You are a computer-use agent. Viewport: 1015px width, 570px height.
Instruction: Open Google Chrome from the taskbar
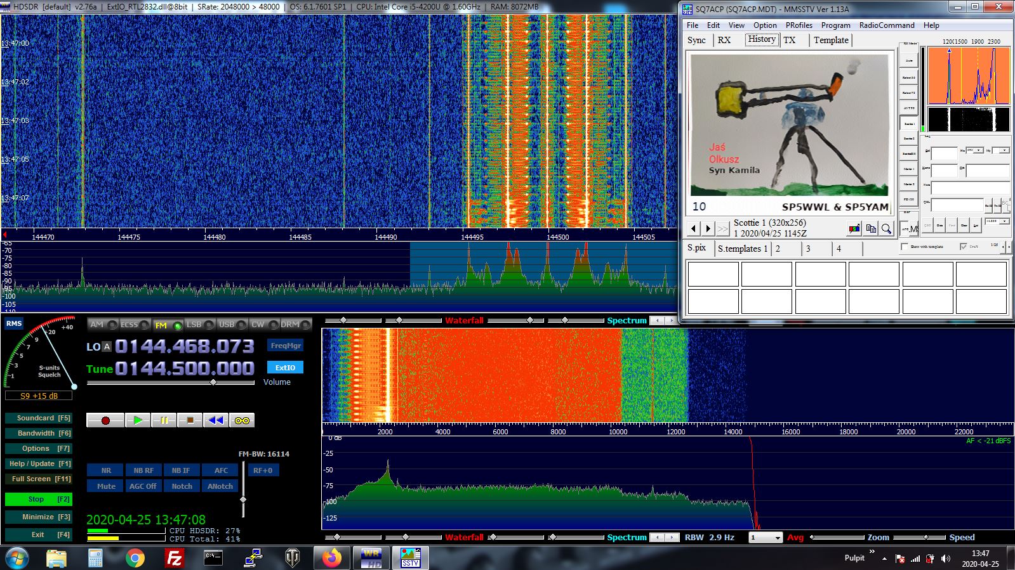[135, 558]
